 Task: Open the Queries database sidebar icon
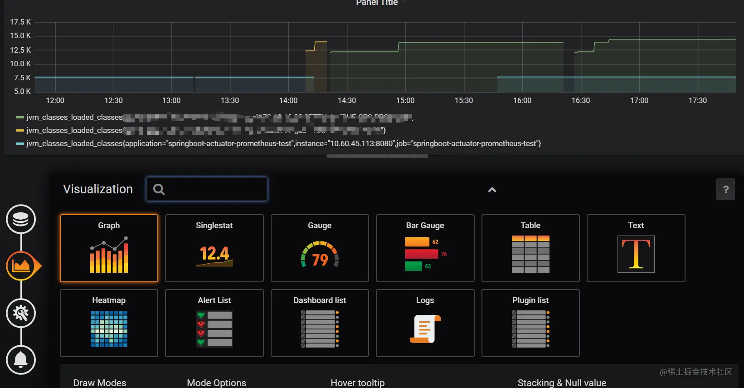click(x=21, y=219)
